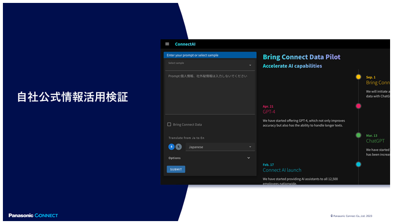The width and height of the screenshot is (393, 224).
Task: Open the Select sample dropdown
Action: (210, 65)
